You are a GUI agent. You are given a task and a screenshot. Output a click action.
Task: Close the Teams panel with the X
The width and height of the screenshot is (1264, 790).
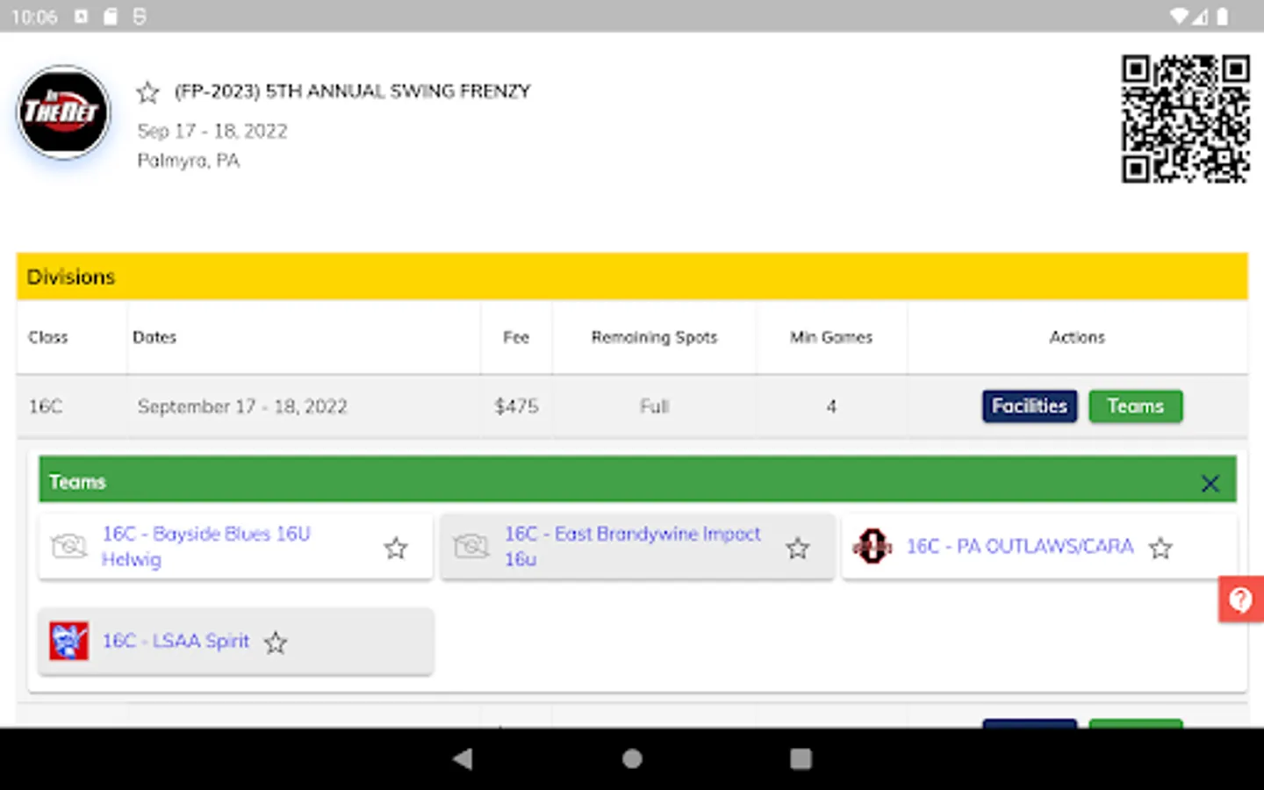[x=1210, y=484]
